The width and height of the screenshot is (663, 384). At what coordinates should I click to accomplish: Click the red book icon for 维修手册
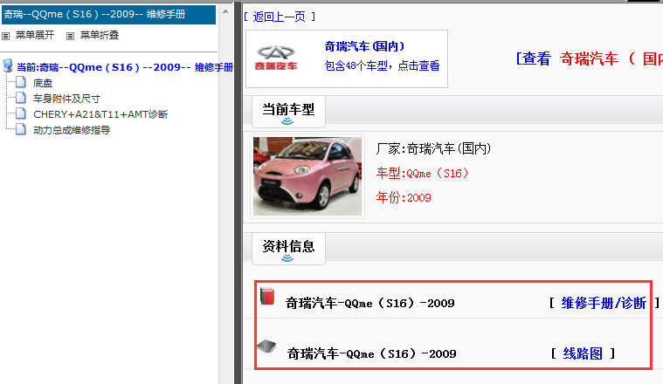coord(267,296)
